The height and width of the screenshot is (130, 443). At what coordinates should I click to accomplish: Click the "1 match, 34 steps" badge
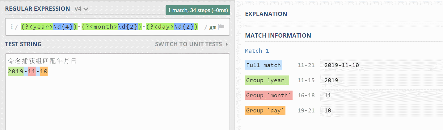[198, 10]
